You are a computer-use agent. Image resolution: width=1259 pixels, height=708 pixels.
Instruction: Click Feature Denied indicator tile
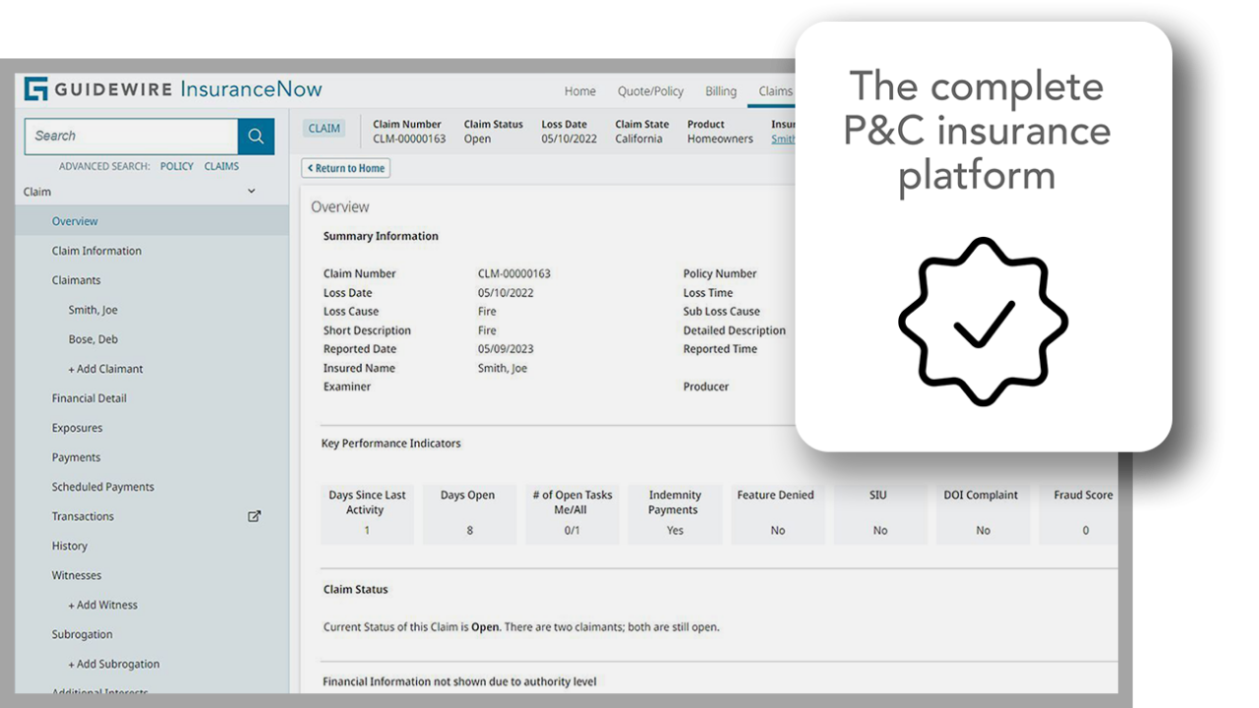click(777, 512)
